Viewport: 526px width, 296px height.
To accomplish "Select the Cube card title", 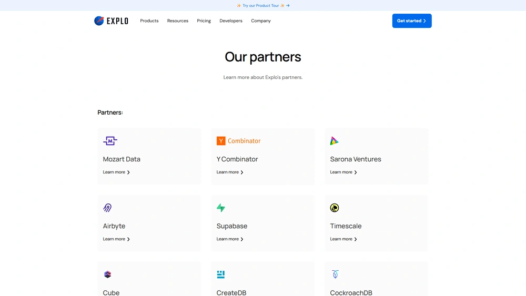I will (111, 293).
